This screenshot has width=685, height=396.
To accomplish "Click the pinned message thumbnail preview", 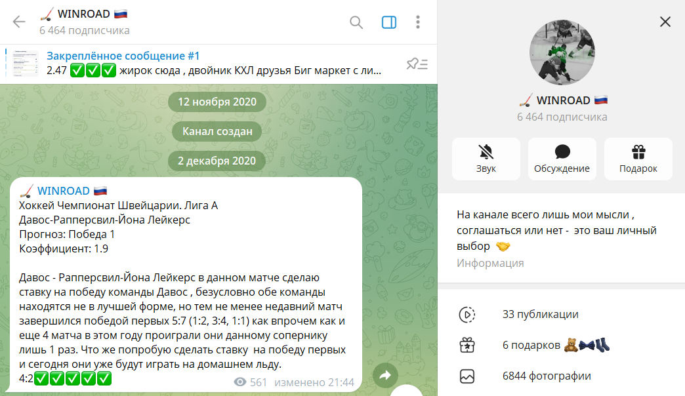I will [x=26, y=64].
